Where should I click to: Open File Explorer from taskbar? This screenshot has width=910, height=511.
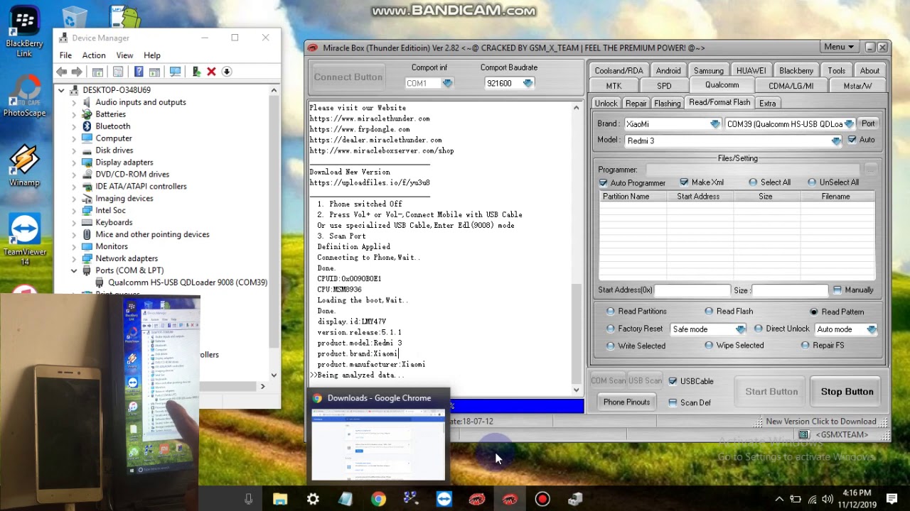280,500
